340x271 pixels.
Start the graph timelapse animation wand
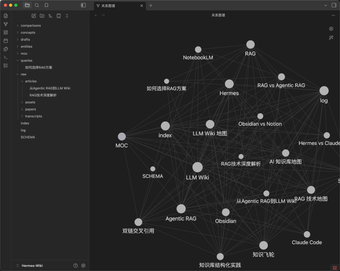pyautogui.click(x=331, y=37)
